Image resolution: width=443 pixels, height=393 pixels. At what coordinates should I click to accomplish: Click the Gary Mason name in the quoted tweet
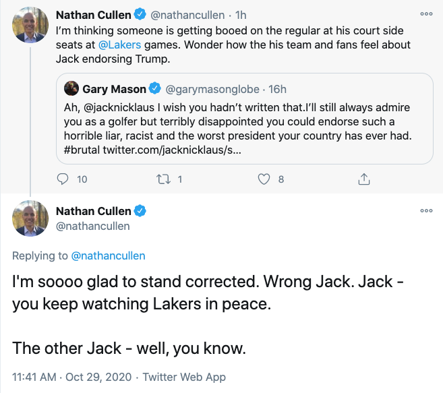pyautogui.click(x=113, y=89)
